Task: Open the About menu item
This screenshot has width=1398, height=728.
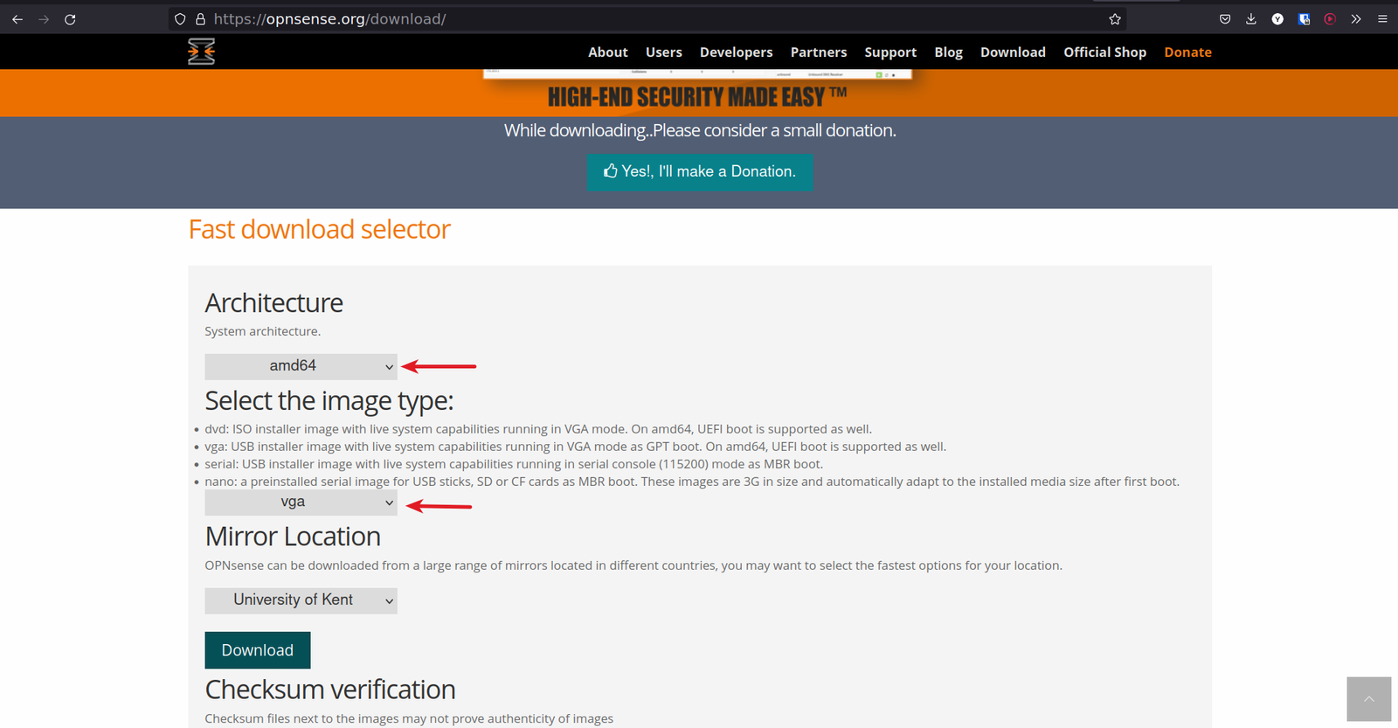Action: pyautogui.click(x=608, y=52)
